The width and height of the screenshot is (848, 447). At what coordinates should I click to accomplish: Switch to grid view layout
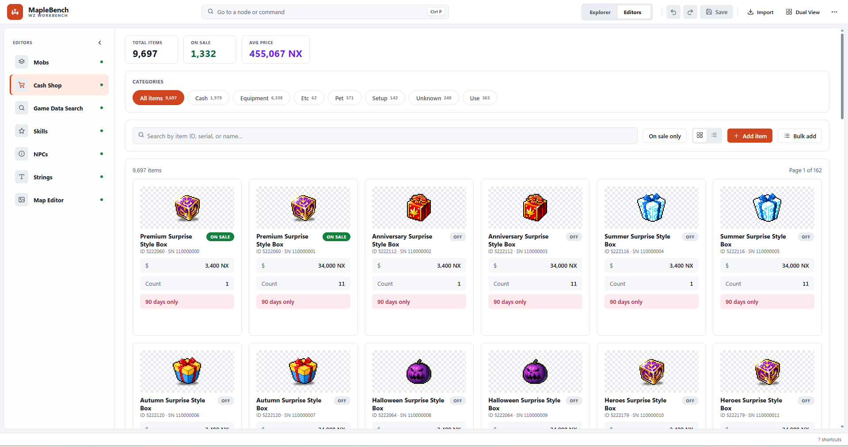[x=700, y=135]
